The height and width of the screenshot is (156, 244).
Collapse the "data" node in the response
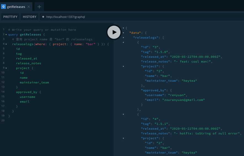point(124,33)
